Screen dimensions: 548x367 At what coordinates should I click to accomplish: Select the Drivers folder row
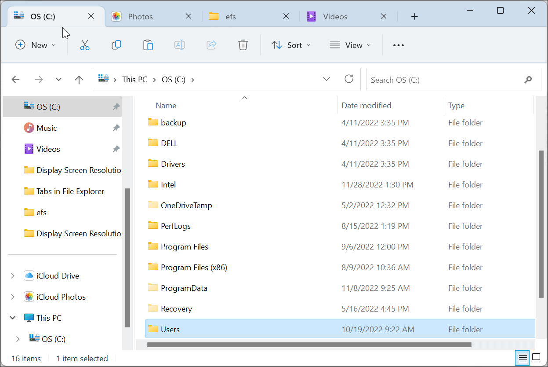click(x=340, y=164)
